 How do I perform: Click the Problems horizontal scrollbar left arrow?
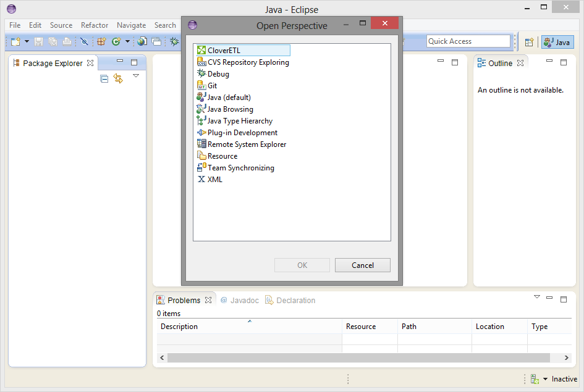[x=162, y=358]
